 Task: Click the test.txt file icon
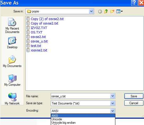[28, 46]
